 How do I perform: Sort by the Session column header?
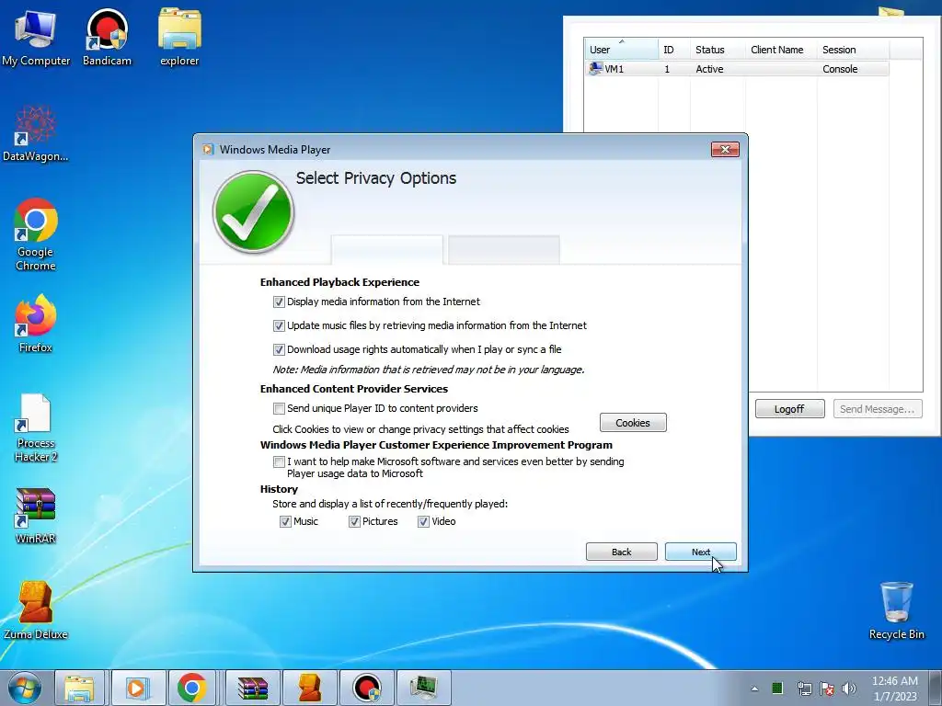click(853, 50)
